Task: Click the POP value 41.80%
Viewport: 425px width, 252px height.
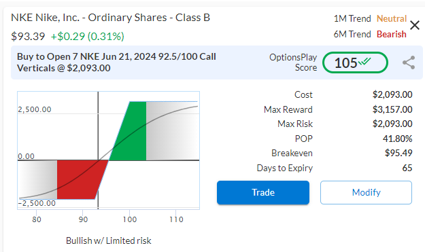Action: click(397, 139)
